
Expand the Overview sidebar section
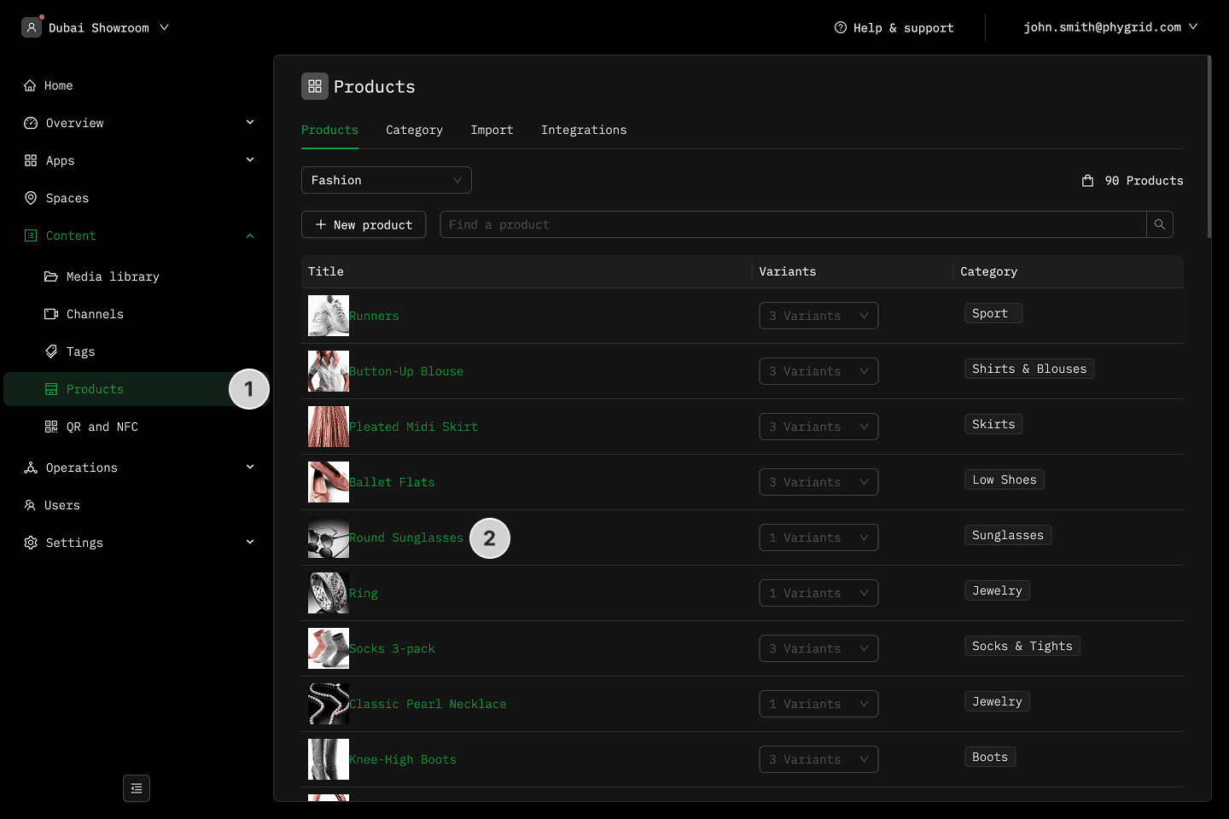click(x=249, y=123)
